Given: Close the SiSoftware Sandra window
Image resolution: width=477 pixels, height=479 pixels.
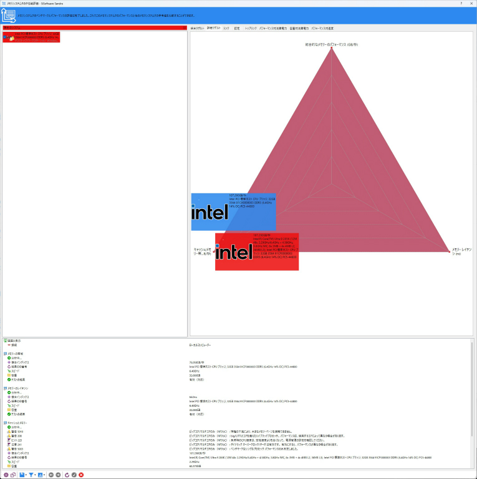Looking at the screenshot, I should click(471, 3).
